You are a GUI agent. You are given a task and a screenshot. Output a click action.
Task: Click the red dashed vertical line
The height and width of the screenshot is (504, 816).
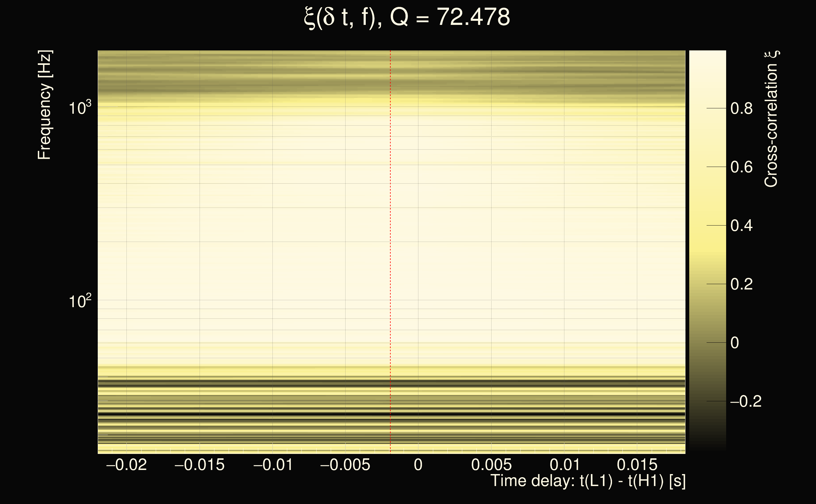point(390,233)
